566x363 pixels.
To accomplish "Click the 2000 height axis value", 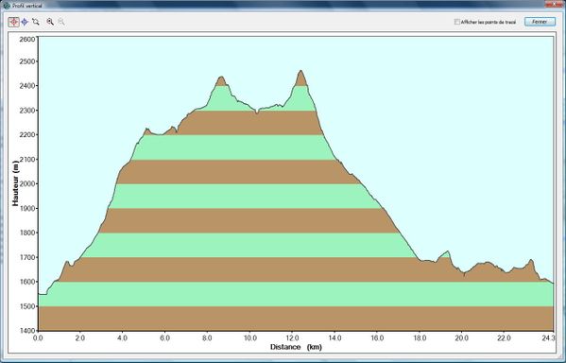I will pos(28,183).
